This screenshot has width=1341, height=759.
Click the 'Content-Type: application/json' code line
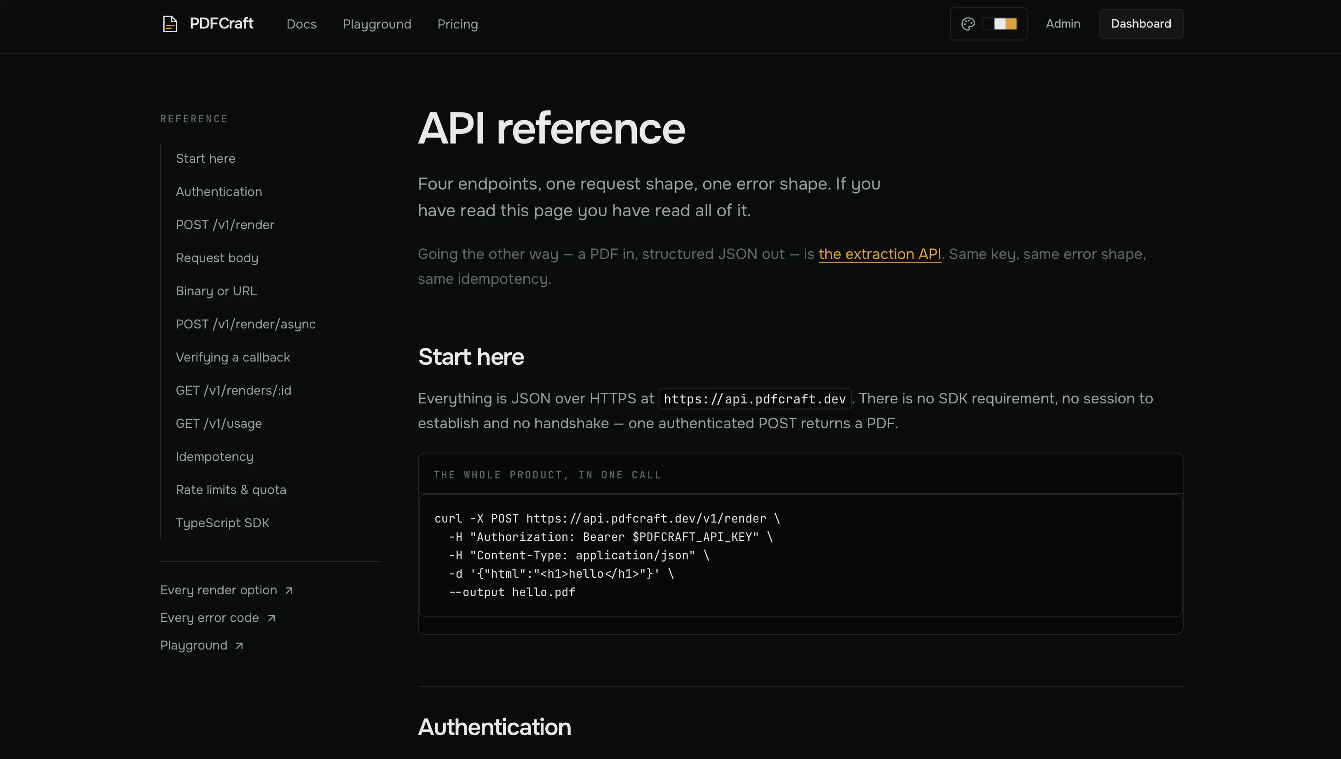579,555
